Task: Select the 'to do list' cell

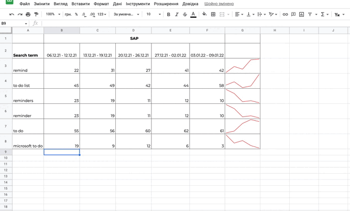Action: click(x=28, y=81)
